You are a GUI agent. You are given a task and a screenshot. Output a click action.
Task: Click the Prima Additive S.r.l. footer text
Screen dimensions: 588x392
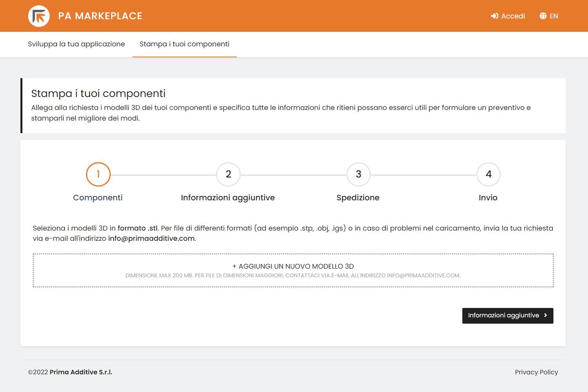click(80, 372)
